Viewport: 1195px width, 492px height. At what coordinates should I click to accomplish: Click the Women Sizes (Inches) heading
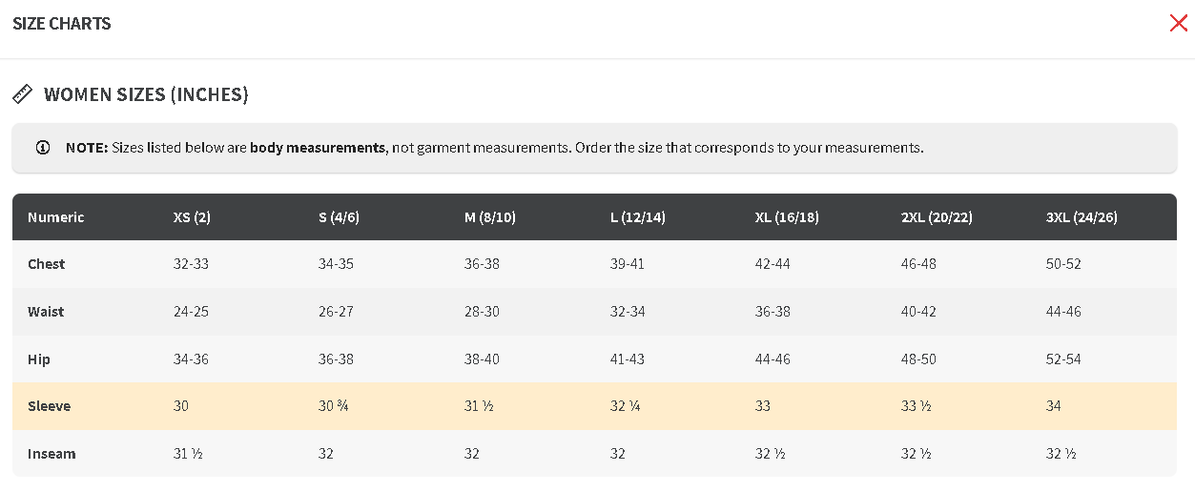tap(146, 94)
